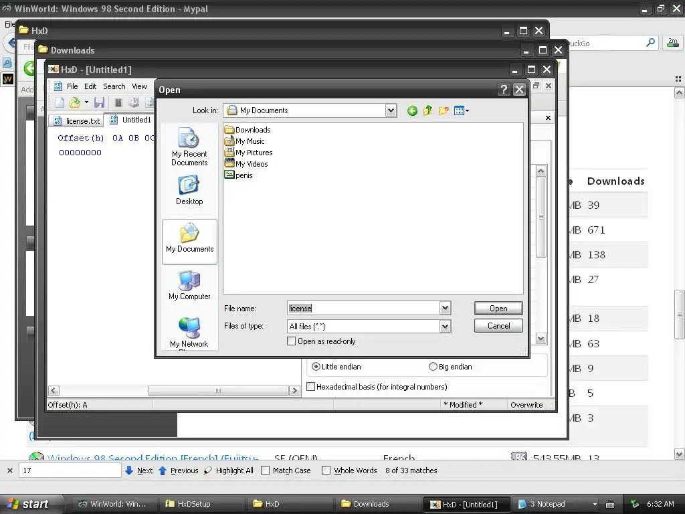Switch to the license.txt tab

pos(76,120)
